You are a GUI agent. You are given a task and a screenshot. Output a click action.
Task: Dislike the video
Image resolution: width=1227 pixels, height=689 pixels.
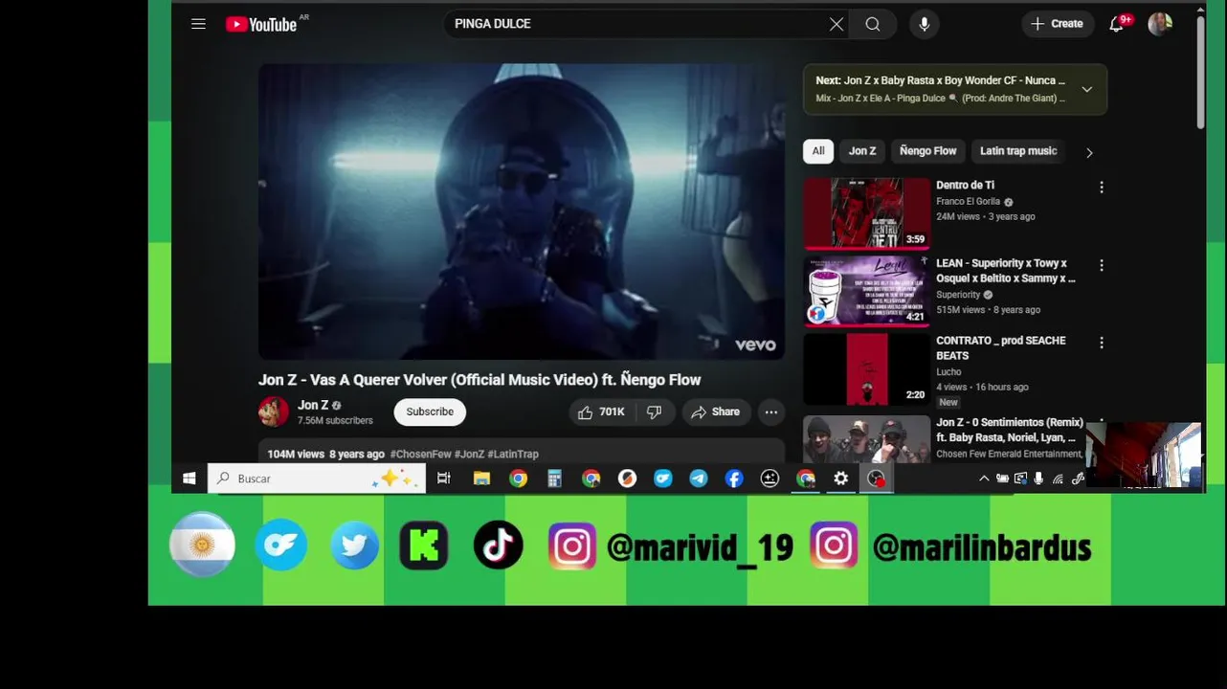[x=655, y=411]
